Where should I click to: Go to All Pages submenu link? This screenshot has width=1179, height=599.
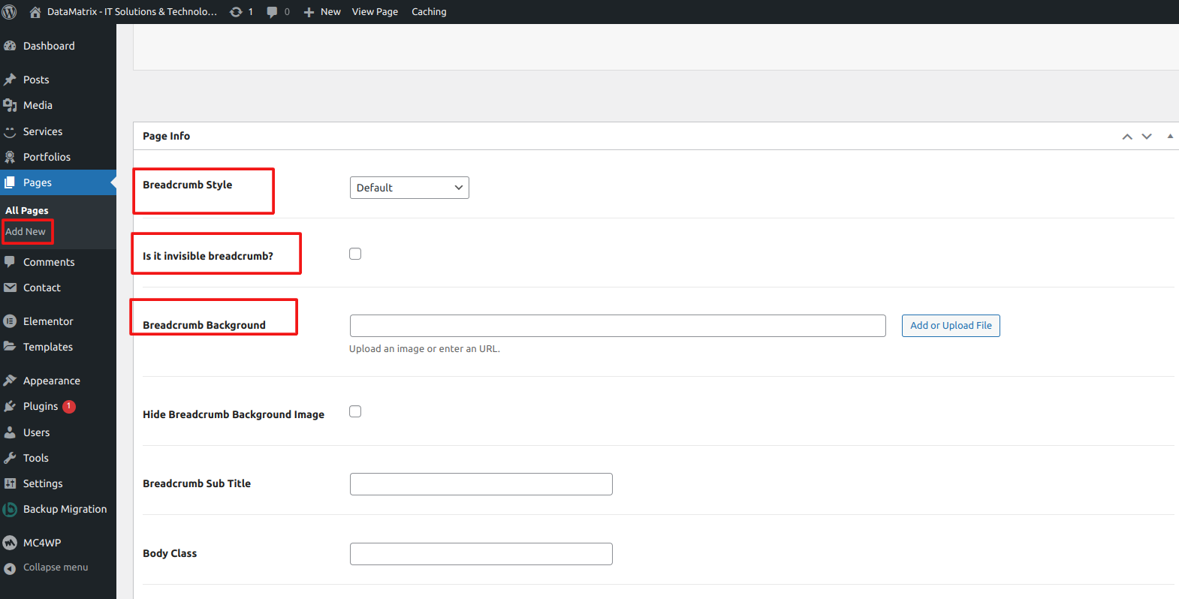pyautogui.click(x=27, y=211)
